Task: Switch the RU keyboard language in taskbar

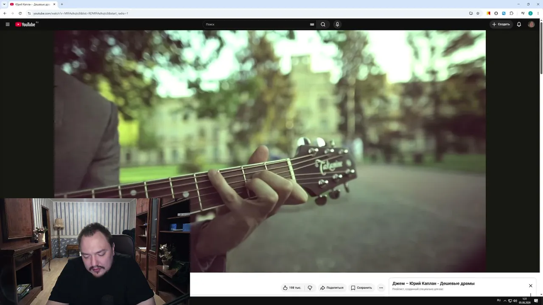Action: tap(499, 301)
